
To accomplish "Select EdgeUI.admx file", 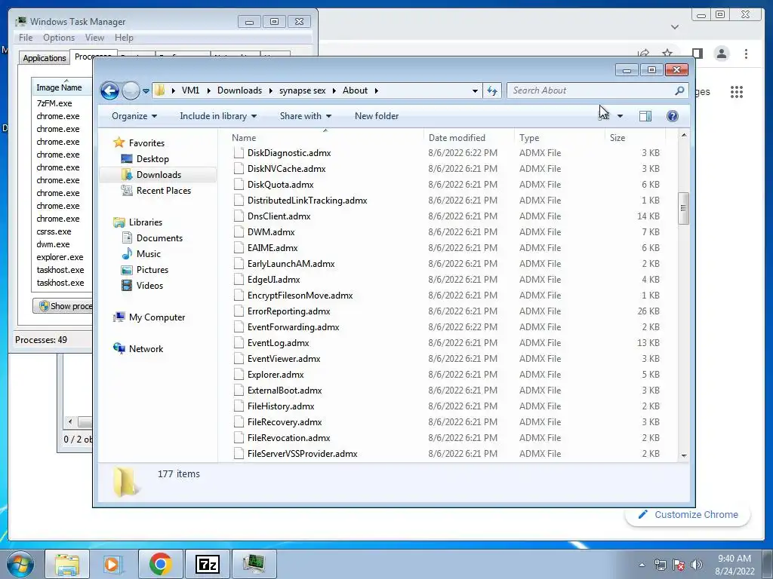I will [x=273, y=280].
